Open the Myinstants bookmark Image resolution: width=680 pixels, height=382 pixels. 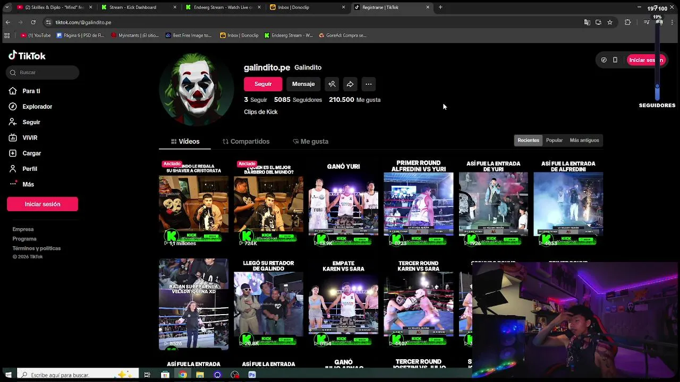point(135,36)
